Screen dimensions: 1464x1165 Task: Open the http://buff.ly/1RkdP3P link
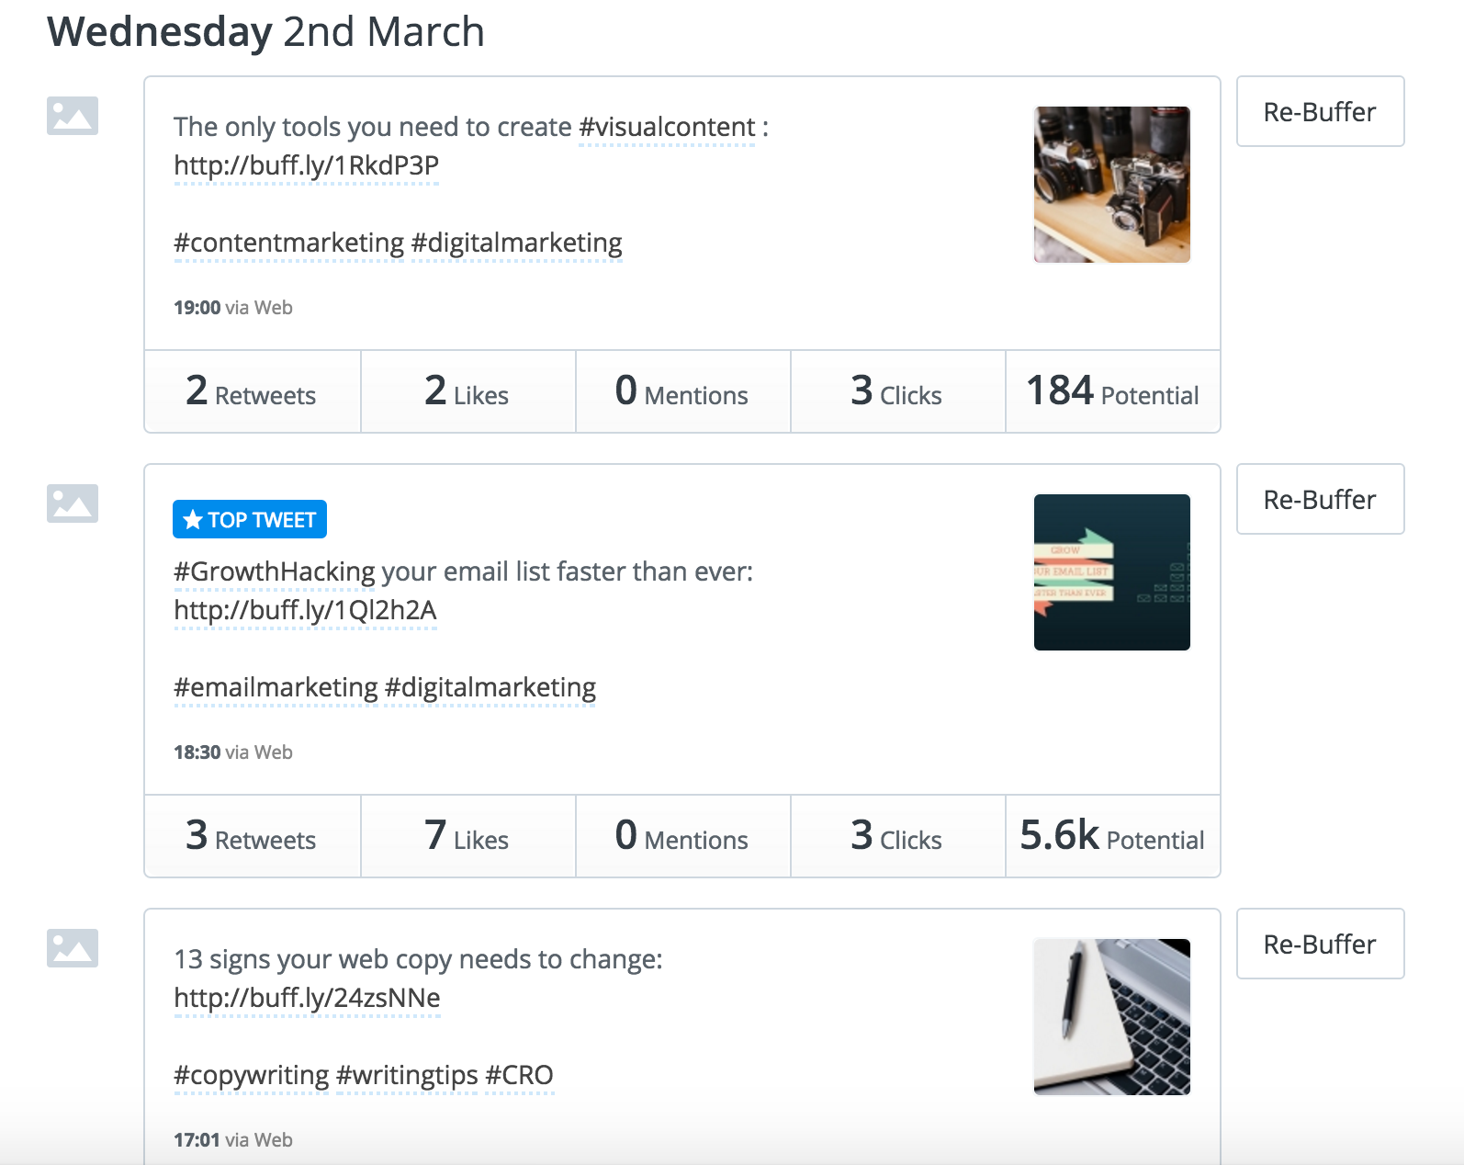click(x=306, y=167)
